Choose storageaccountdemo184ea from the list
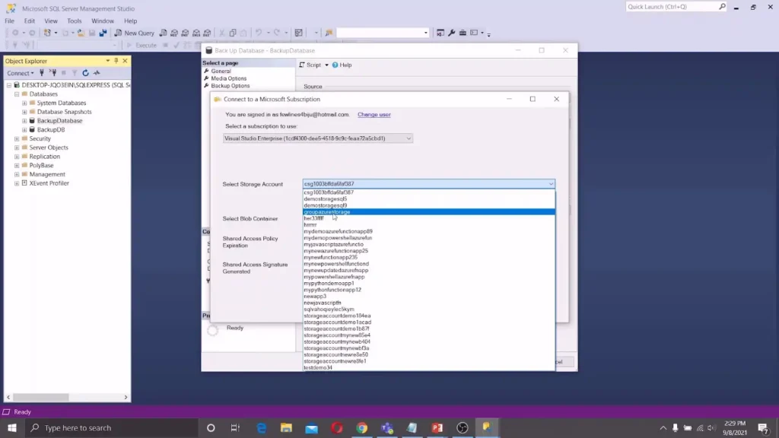779x438 pixels. click(429, 316)
